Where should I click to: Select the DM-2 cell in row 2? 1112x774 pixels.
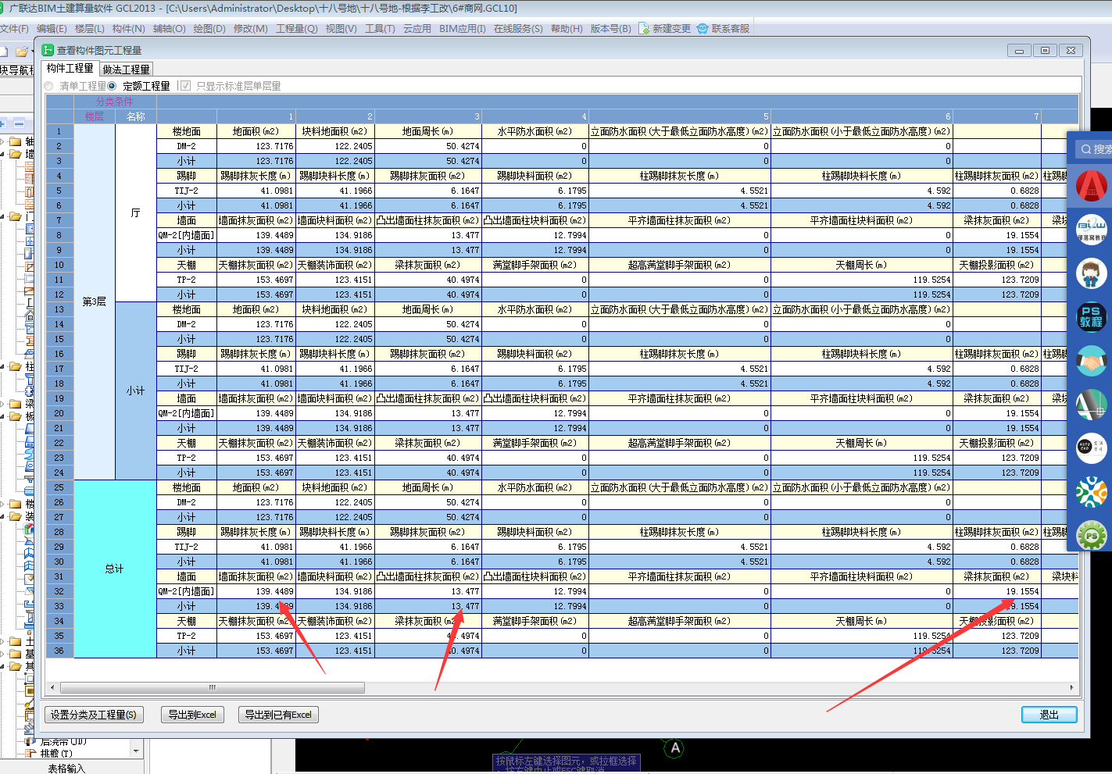coord(187,146)
